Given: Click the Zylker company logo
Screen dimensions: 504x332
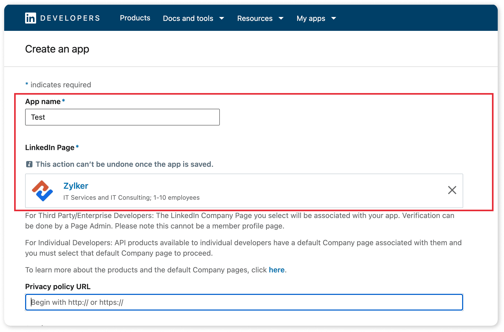Looking at the screenshot, I should pyautogui.click(x=42, y=191).
